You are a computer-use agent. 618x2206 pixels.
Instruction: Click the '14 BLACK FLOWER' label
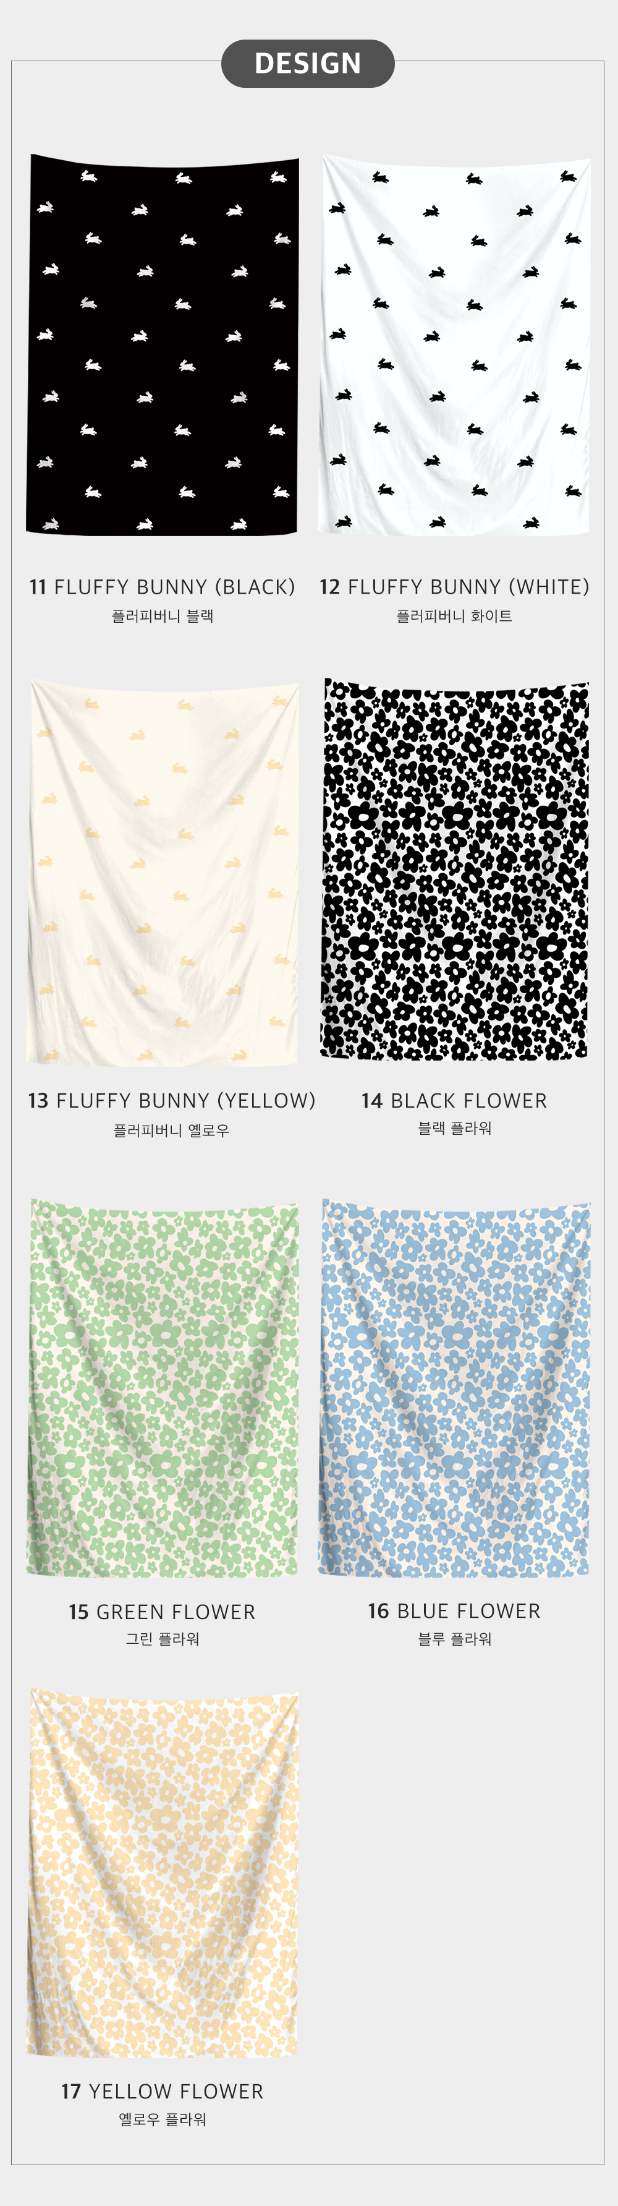coord(454,1100)
